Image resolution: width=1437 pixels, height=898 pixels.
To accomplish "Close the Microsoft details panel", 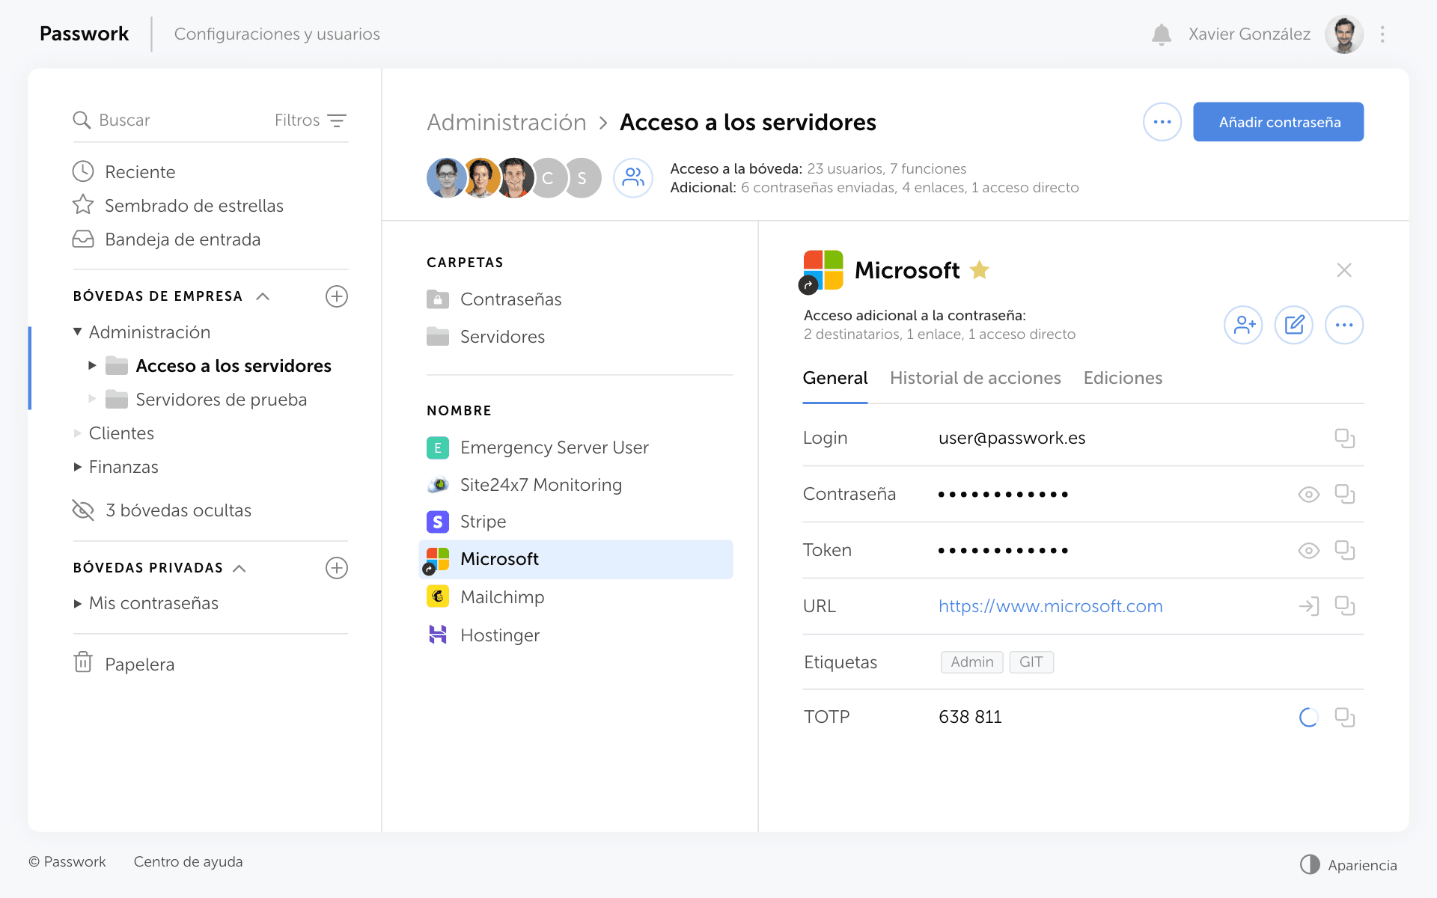I will point(1344,270).
